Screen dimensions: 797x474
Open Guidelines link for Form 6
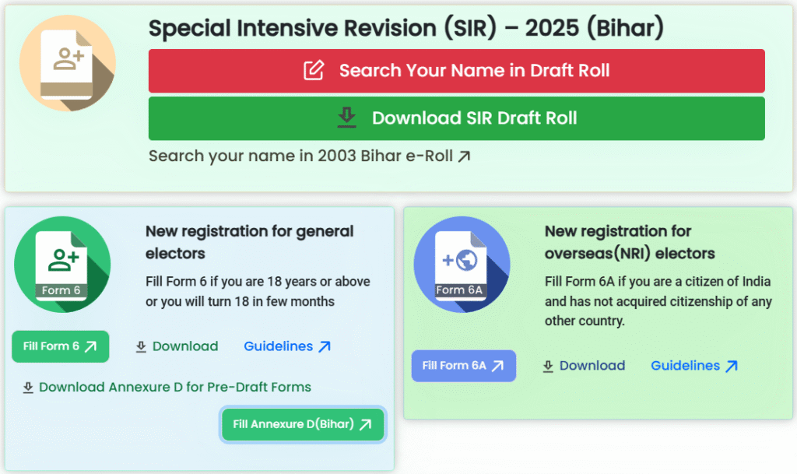(279, 346)
